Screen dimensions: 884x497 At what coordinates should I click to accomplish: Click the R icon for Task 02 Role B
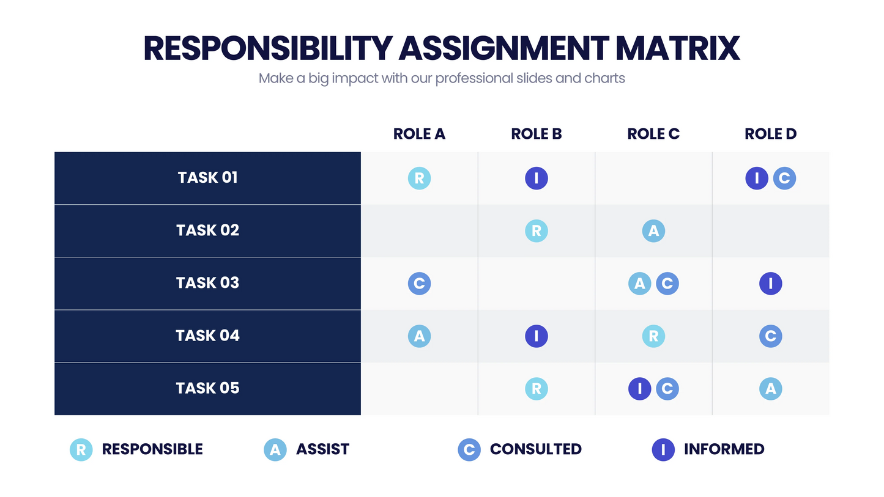coord(536,230)
